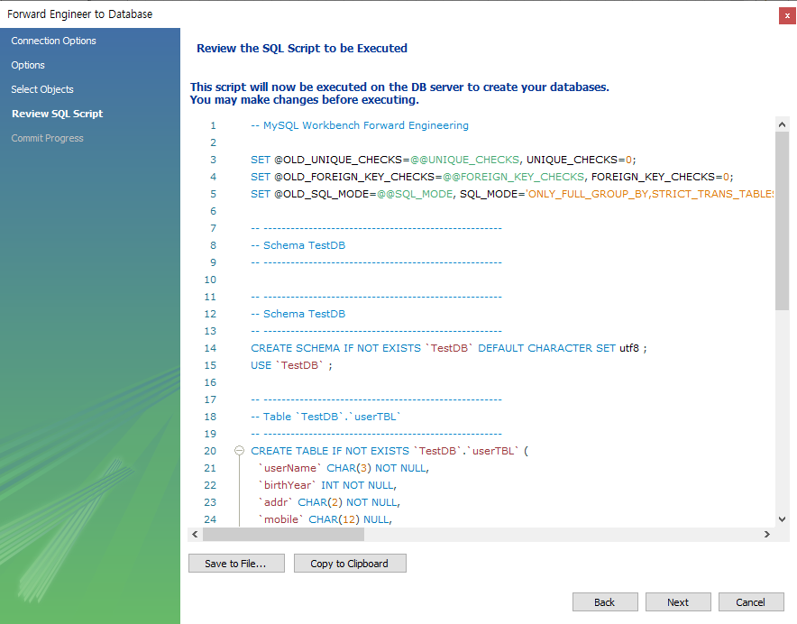Click the vertical scrollbar thumb

tap(782, 221)
